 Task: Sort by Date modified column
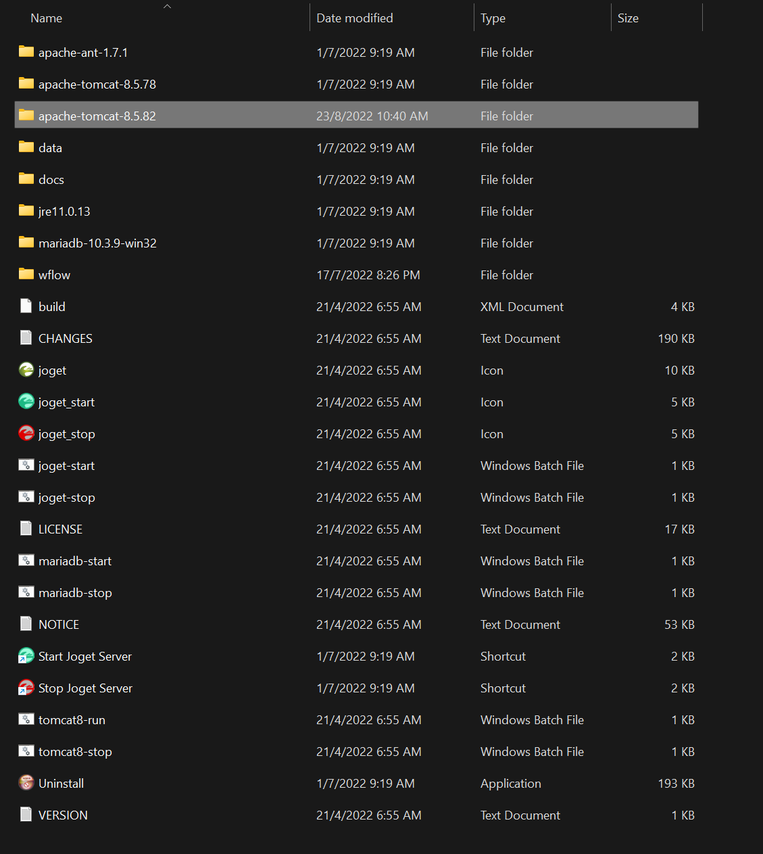[355, 18]
